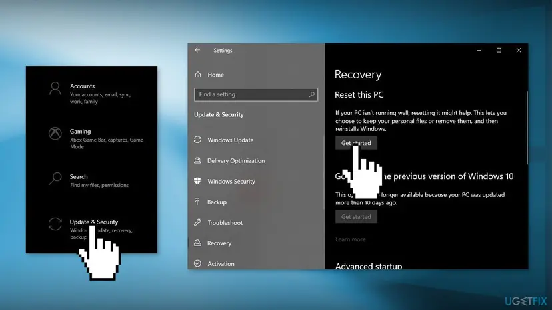Viewport: 552px width, 310px height.
Task: Click the Backup arrow icon
Action: [197, 202]
